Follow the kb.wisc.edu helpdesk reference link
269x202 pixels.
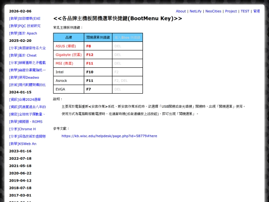click(109, 136)
